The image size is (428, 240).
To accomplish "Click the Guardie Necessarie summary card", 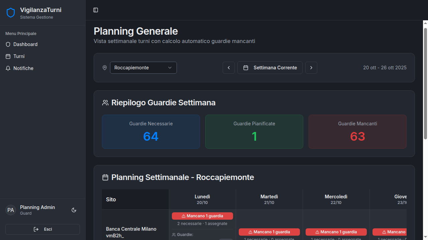I will pyautogui.click(x=151, y=132).
